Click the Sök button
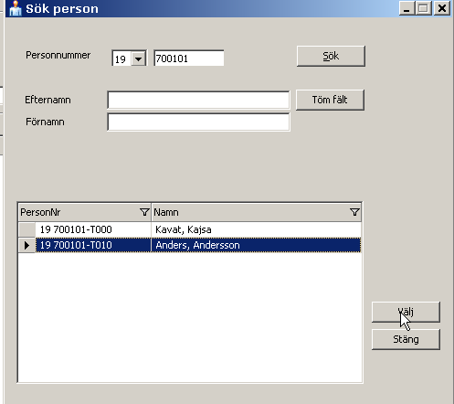Viewport: 454px width, 404px height. tap(331, 56)
